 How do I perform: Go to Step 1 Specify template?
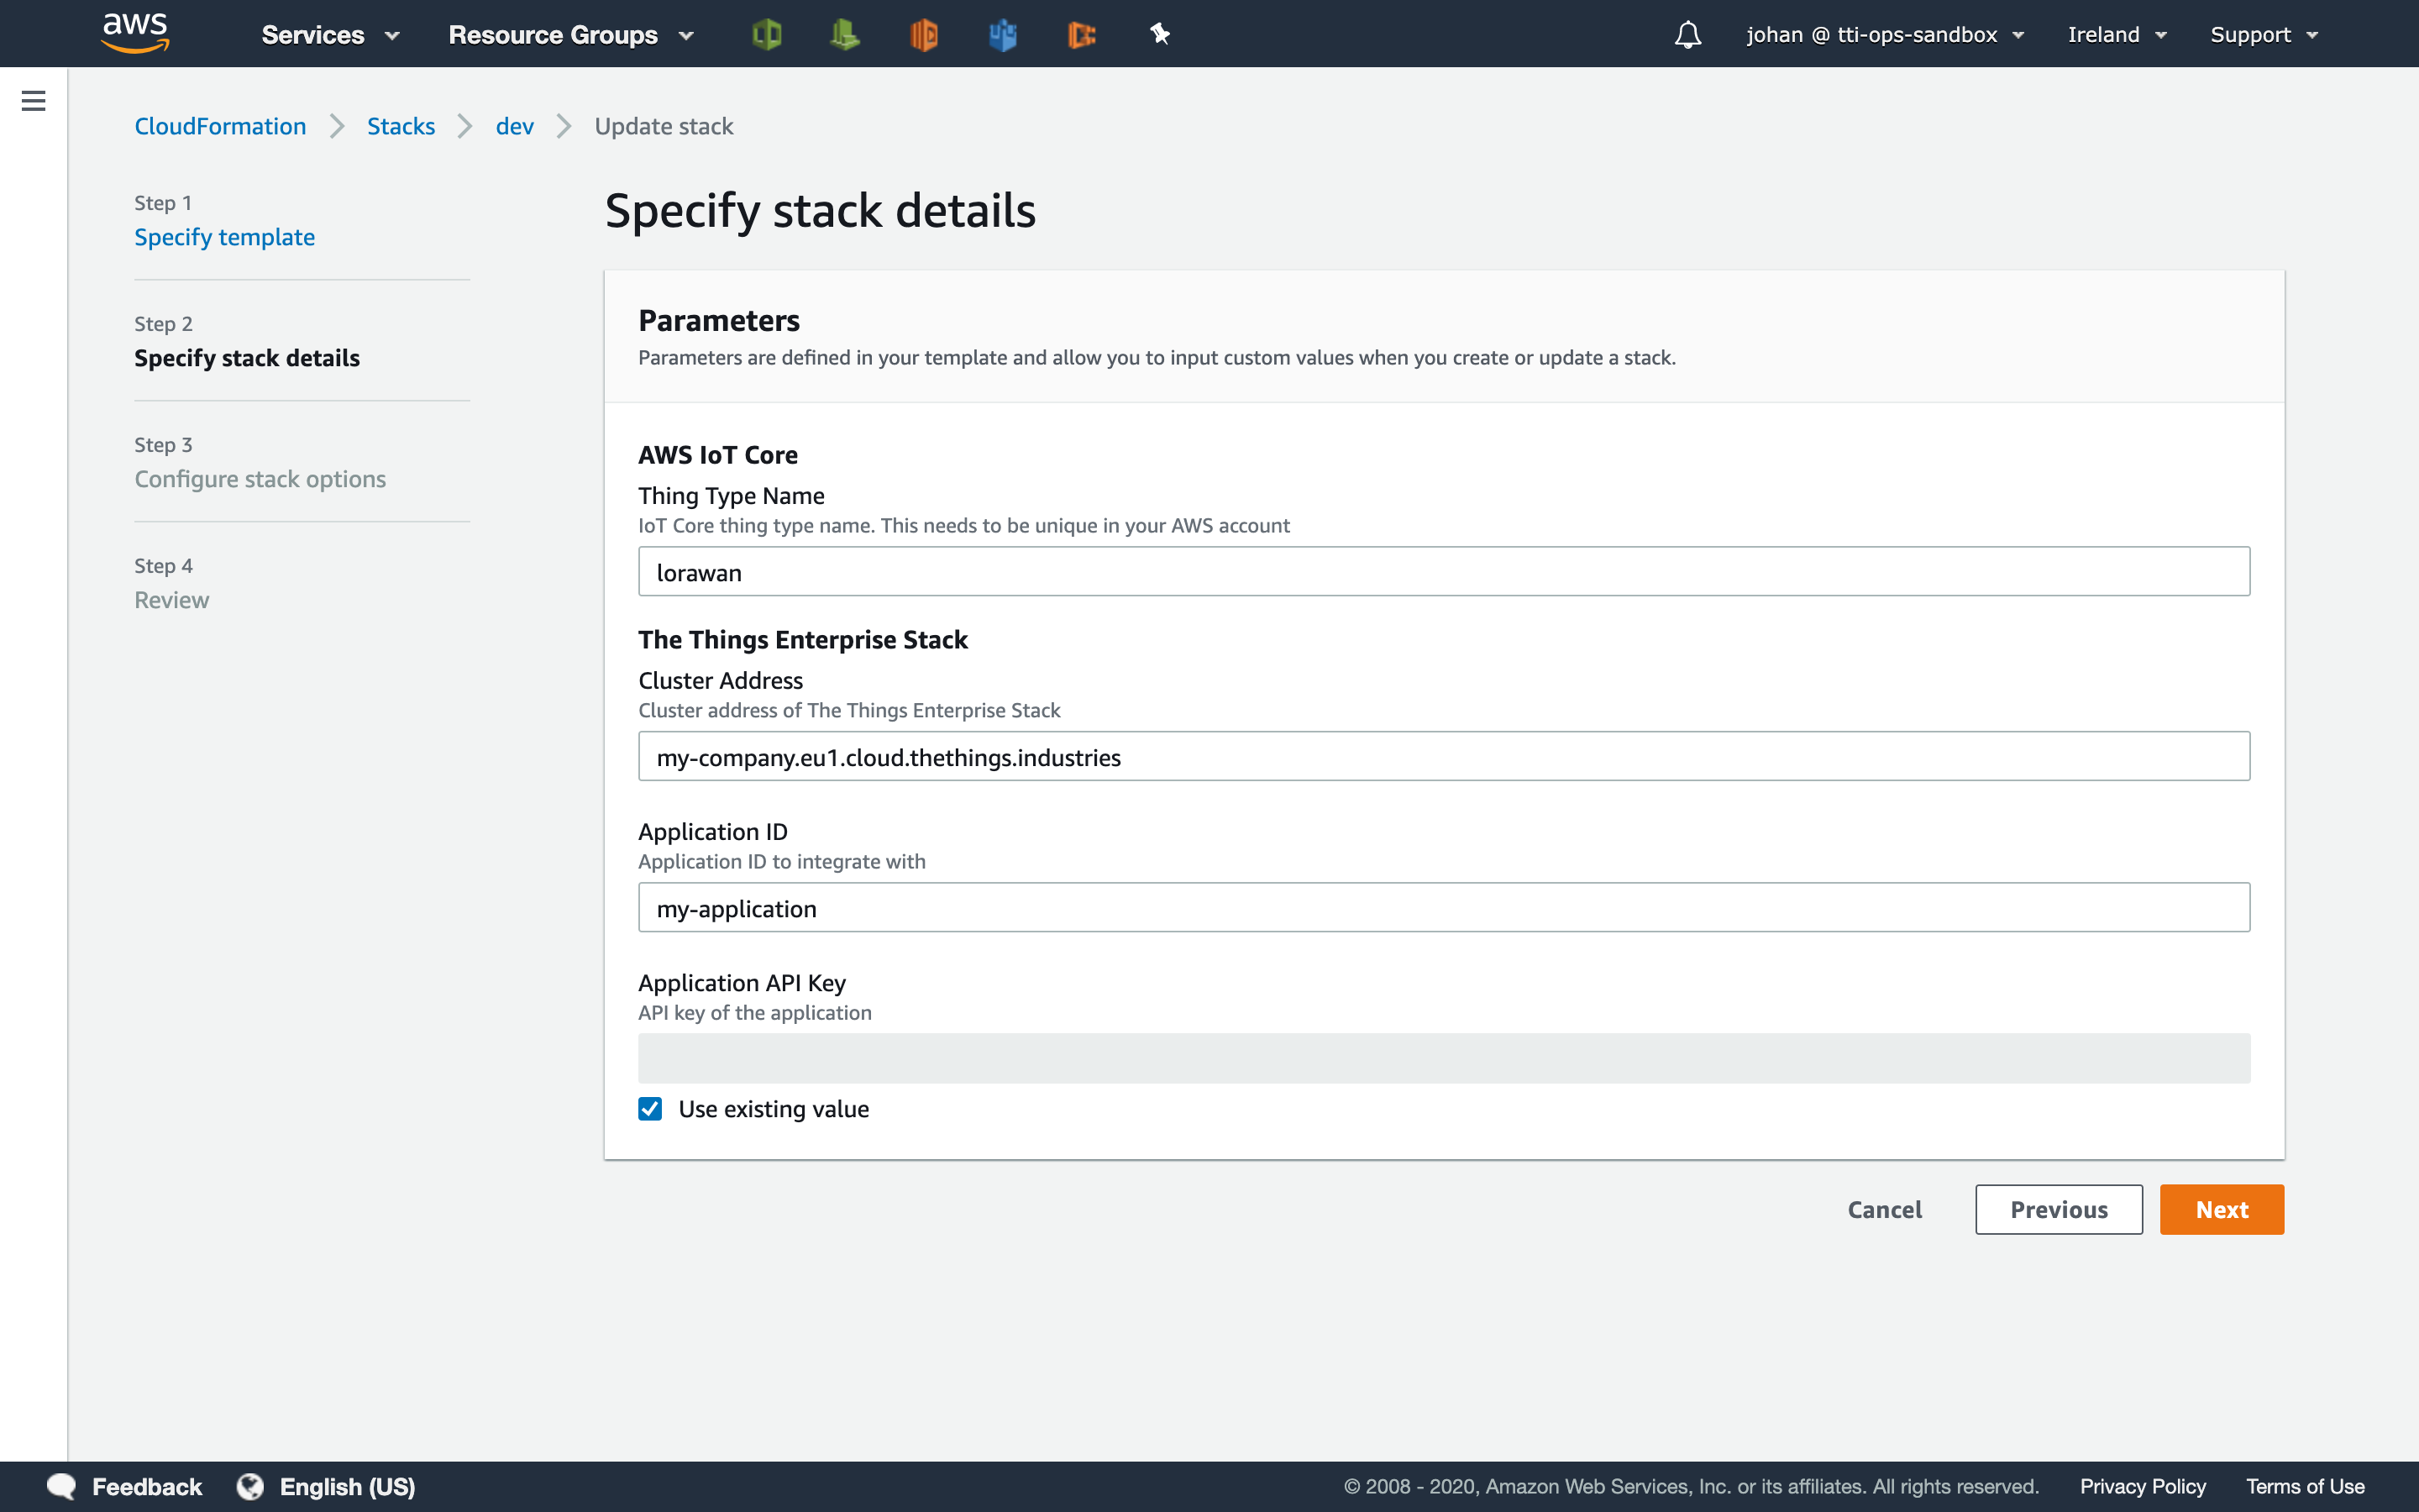pyautogui.click(x=224, y=237)
